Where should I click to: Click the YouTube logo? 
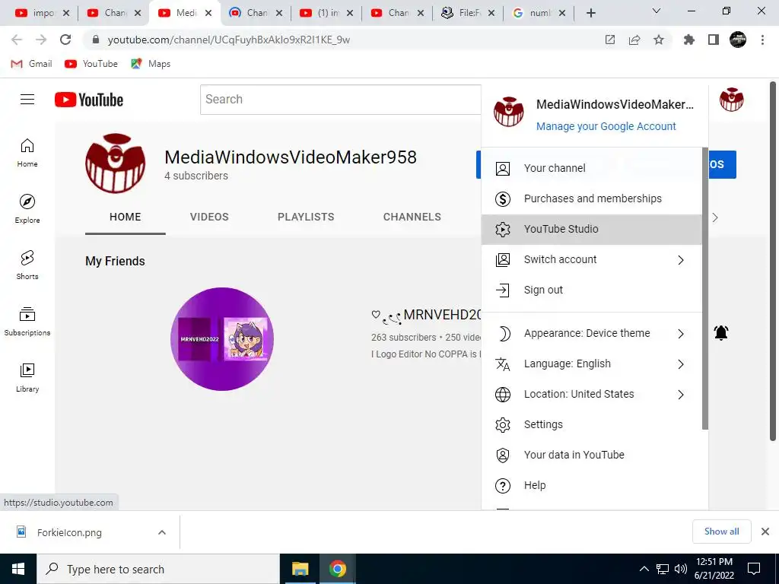[89, 100]
